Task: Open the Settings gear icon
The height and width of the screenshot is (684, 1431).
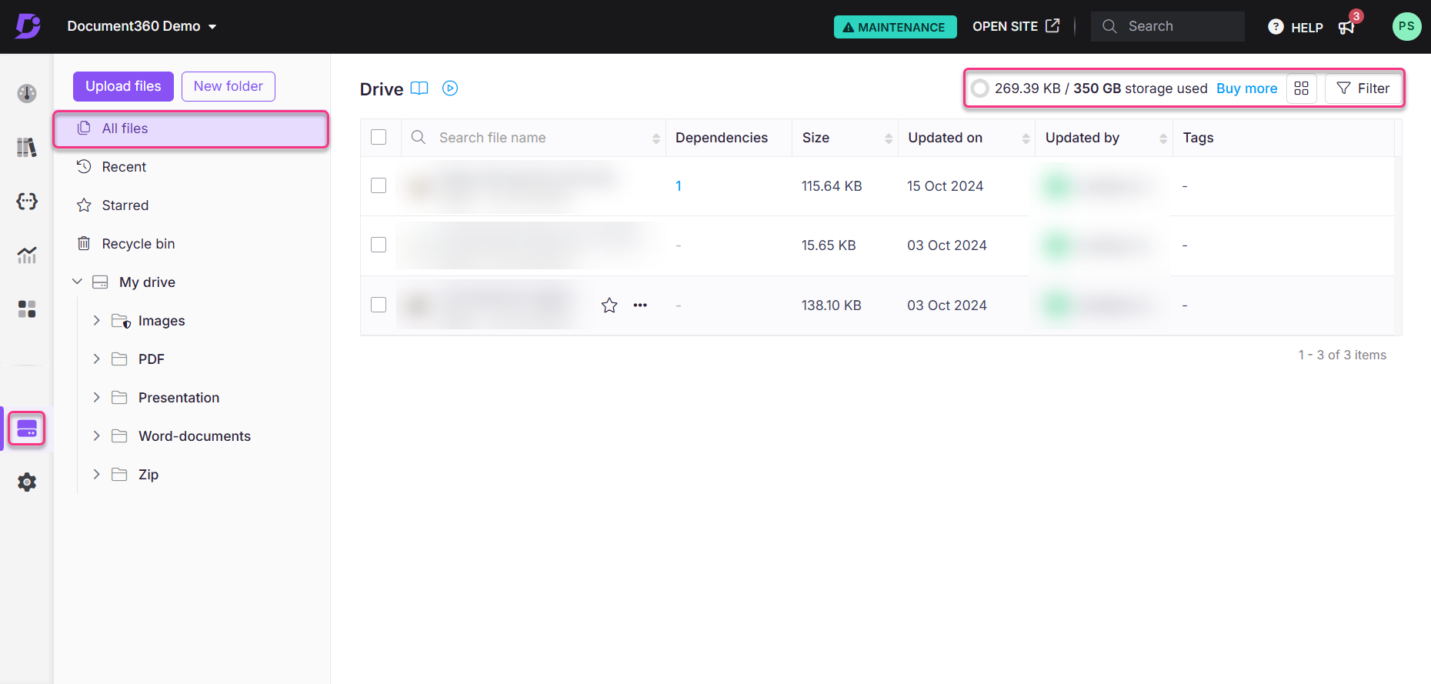Action: [27, 482]
